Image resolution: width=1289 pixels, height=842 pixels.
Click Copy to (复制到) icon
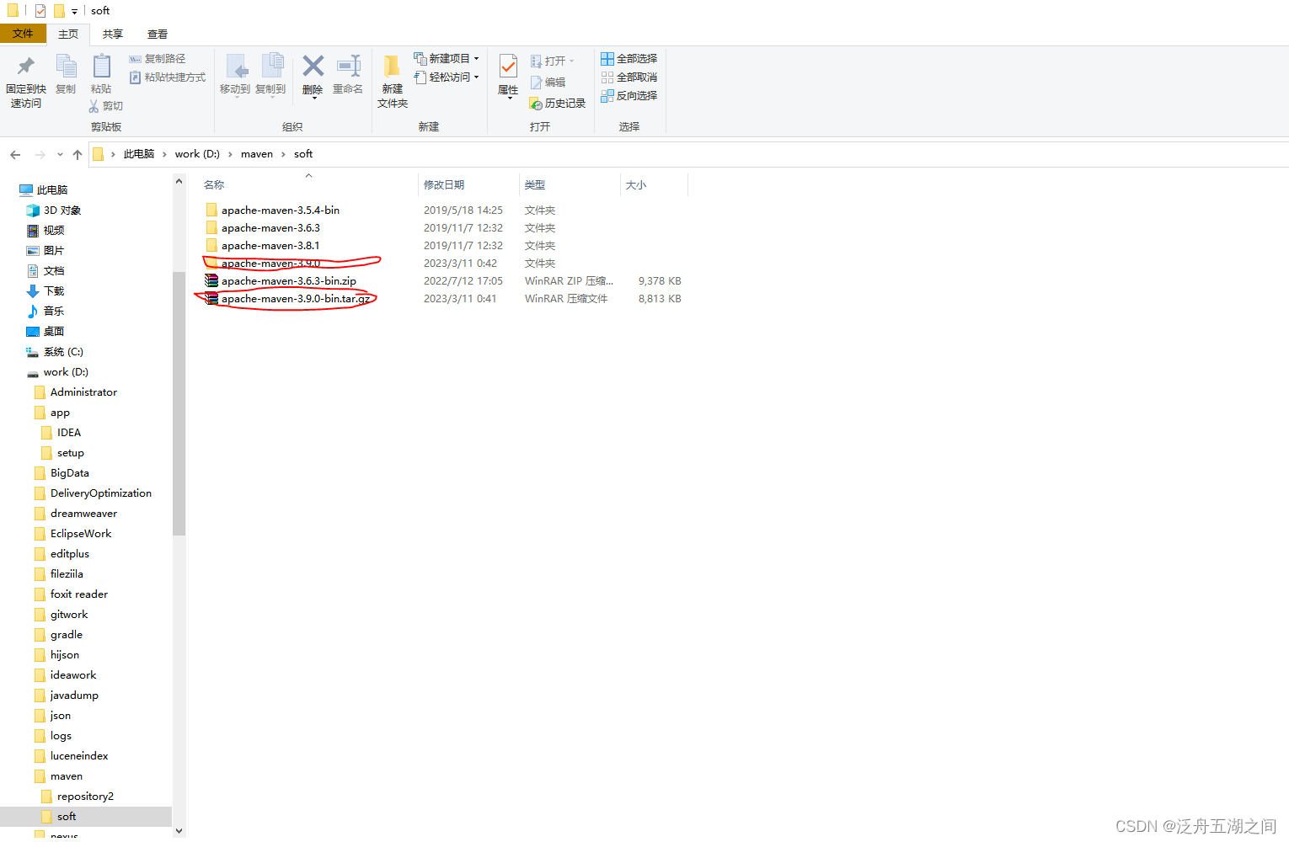pos(271,67)
